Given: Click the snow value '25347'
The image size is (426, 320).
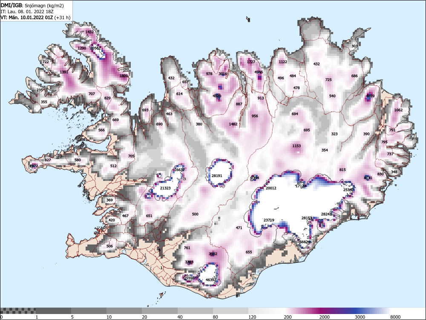Looking at the screenshot, I should [348, 190].
